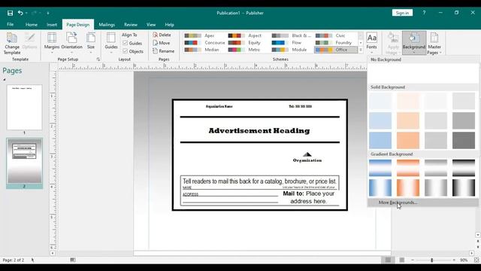Viewport: 481px width, 271px height.
Task: Open Change Template tool
Action: pos(12,44)
